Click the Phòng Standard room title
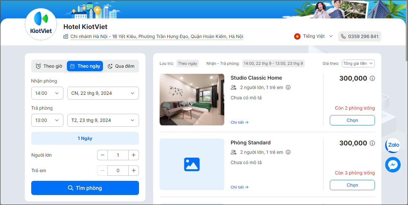Image resolution: width=408 pixels, height=205 pixels. coord(251,143)
